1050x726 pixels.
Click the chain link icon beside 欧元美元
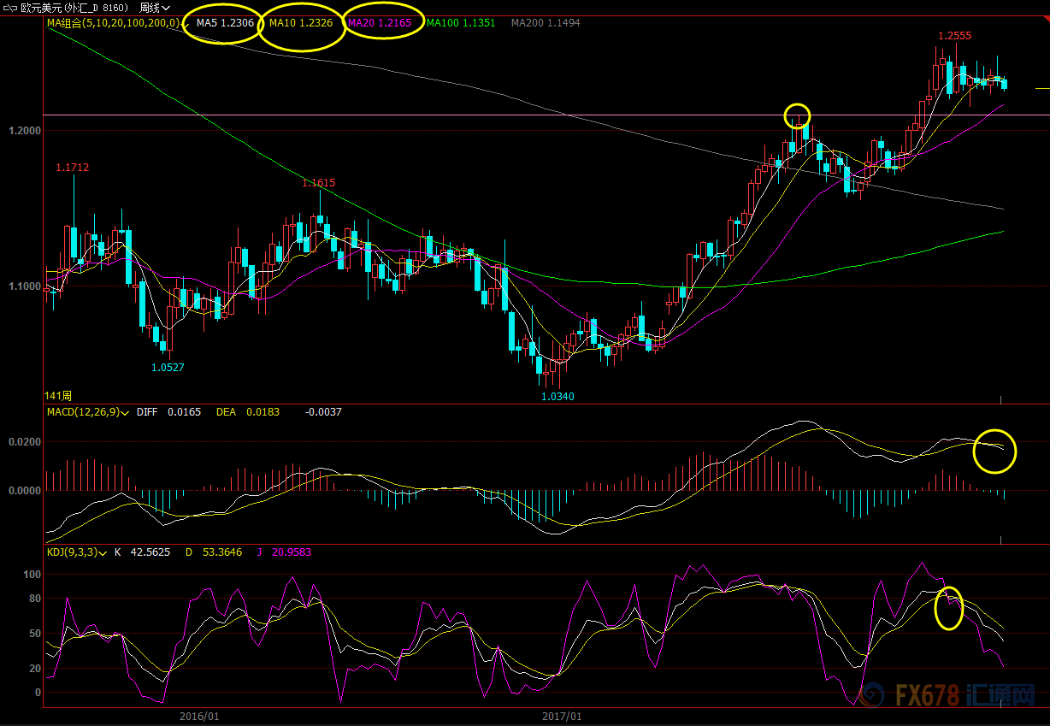point(10,8)
